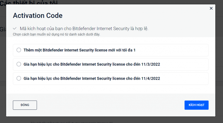Click the checkmark icon beside validity message
Viewport: 223px width, 123px height.
(x=15, y=28)
